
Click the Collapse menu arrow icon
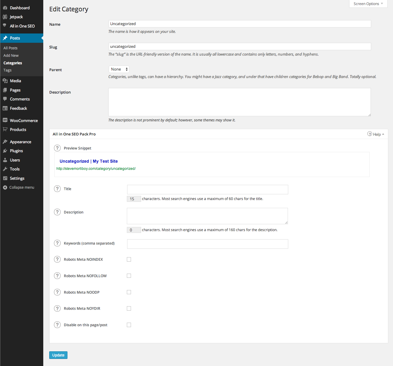5,187
